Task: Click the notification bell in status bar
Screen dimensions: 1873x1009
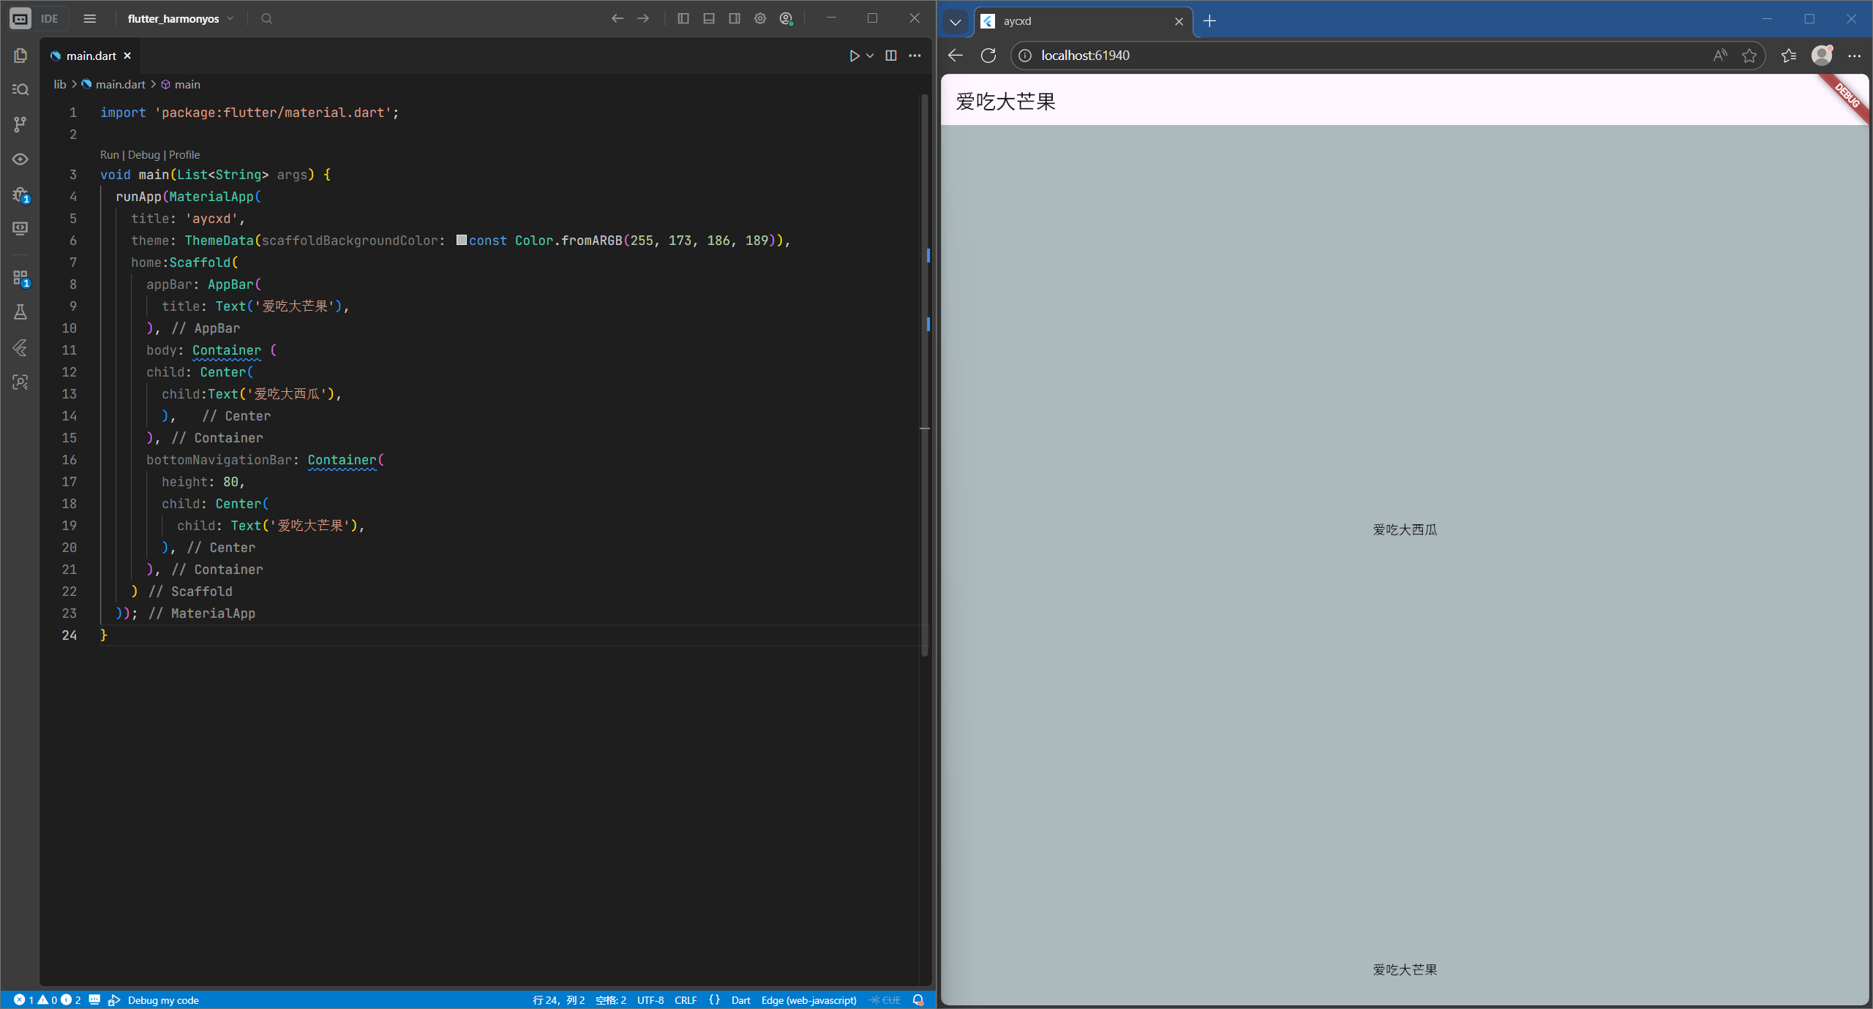Action: tap(918, 999)
